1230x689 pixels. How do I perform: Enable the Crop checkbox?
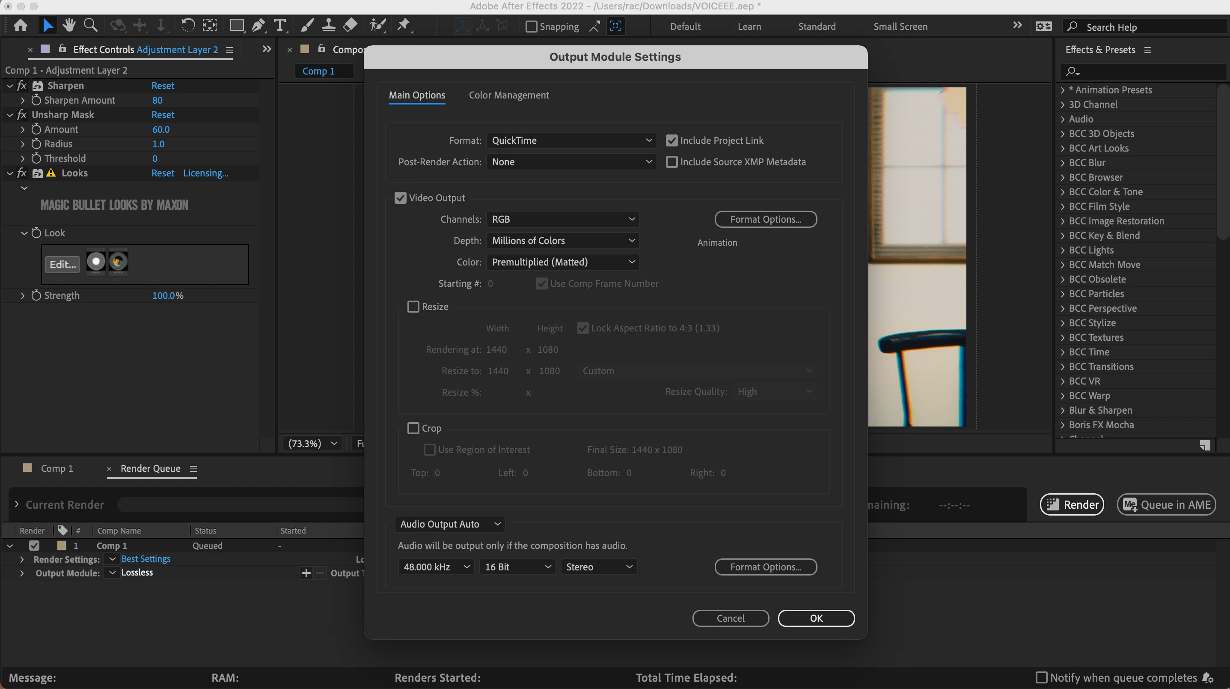(413, 428)
